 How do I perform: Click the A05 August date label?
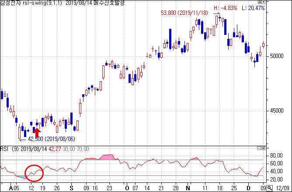point(14,188)
